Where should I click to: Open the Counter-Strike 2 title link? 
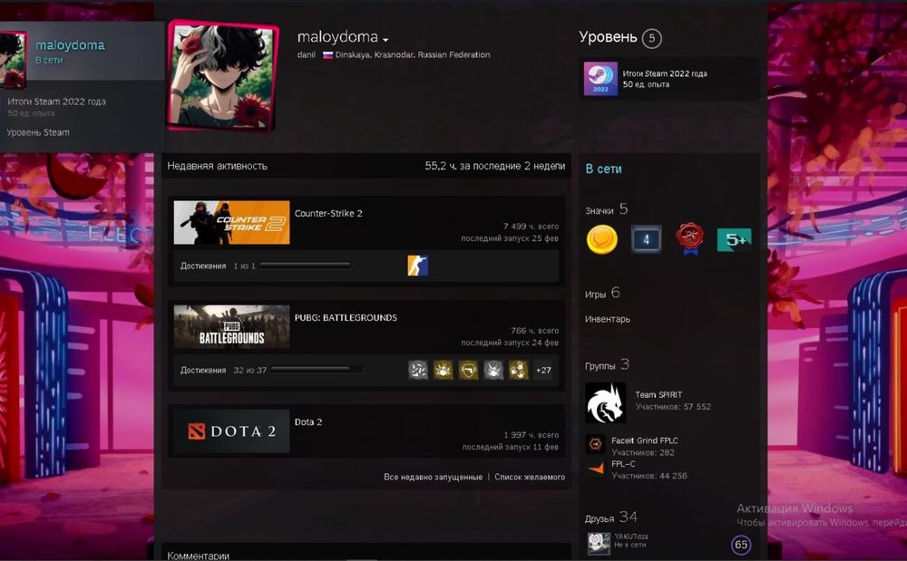[328, 213]
